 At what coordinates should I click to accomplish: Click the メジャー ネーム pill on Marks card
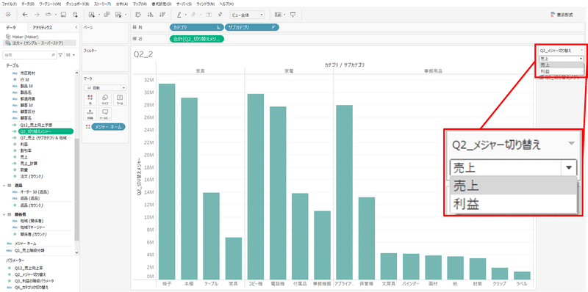pos(108,127)
